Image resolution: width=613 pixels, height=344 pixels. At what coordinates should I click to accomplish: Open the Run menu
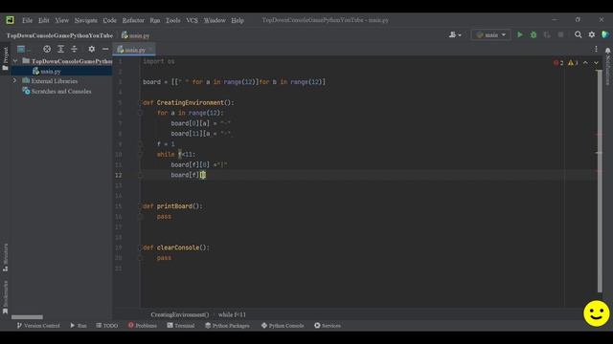(x=155, y=20)
